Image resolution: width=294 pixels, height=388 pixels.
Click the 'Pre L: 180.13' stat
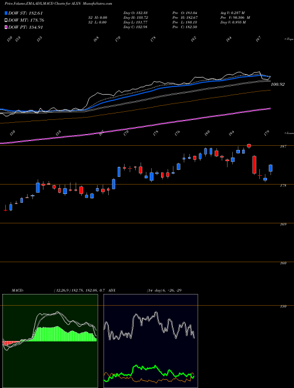[x=185, y=22]
